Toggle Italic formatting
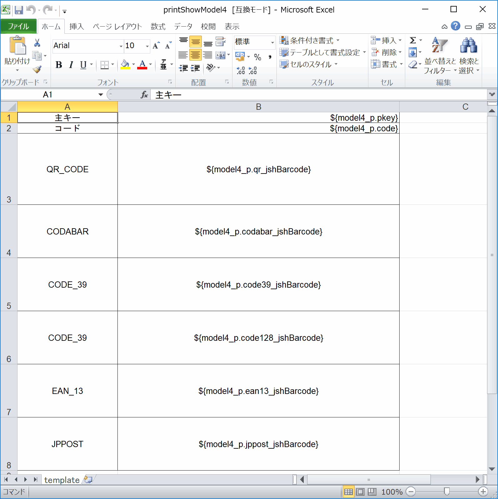Image resolution: width=498 pixels, height=499 pixels. pos(71,65)
